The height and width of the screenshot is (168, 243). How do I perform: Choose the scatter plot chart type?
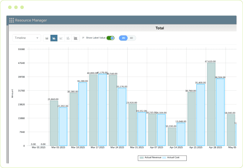pyautogui.click(x=68, y=38)
